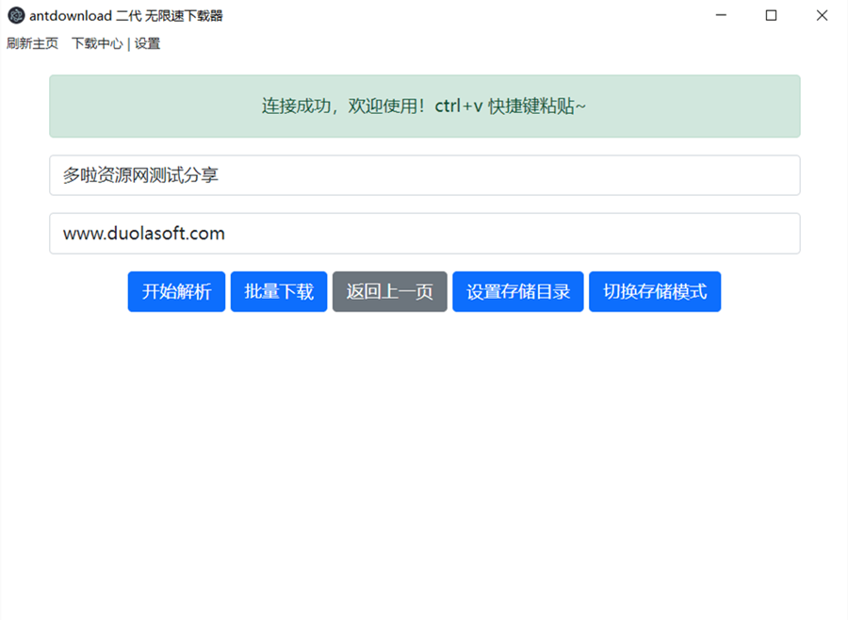Click the 开始解析 button

[x=176, y=291]
